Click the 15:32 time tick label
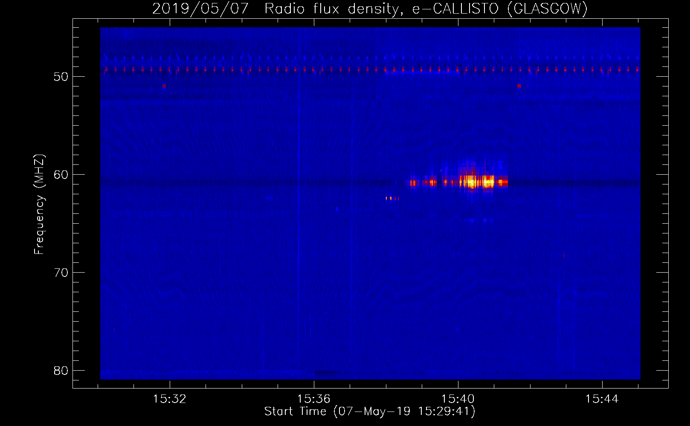The image size is (690, 426). (170, 399)
